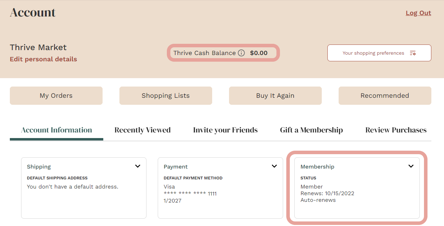Collapse the Shipping card using its chevron

(138, 166)
